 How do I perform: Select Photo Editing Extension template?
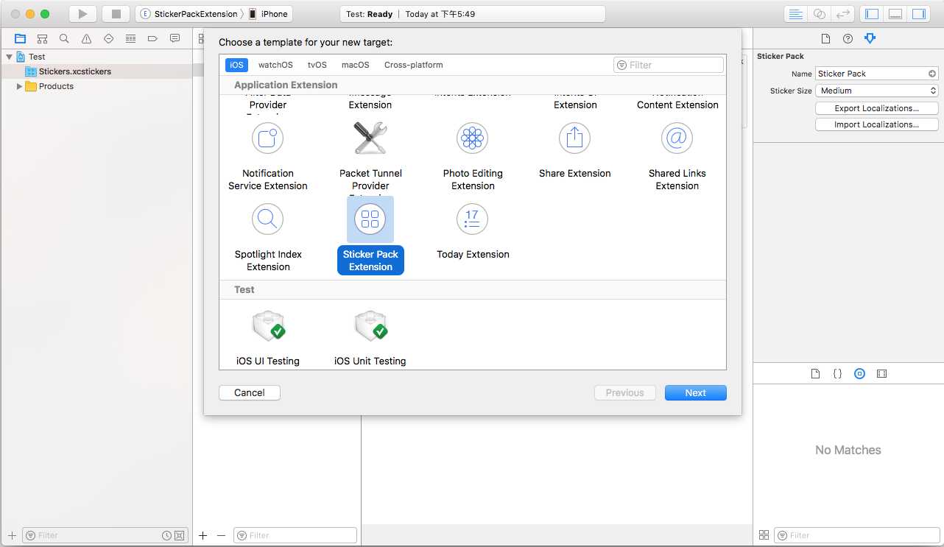473,156
